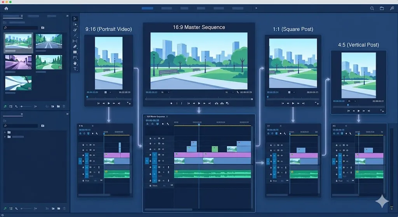Image resolution: width=398 pixels, height=217 pixels.
Task: Open workspace overflow arrow in top bar
Action: pos(256,8)
